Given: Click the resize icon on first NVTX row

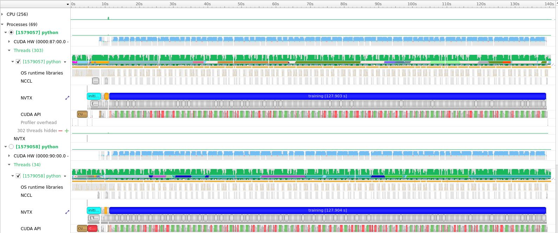Looking at the screenshot, I should coord(67,98).
